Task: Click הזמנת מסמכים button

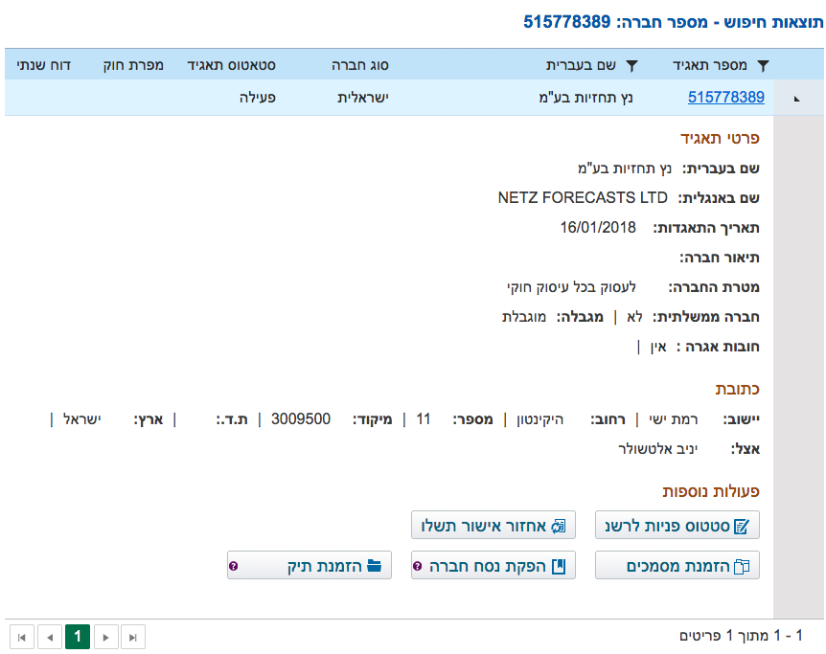Action: click(677, 566)
